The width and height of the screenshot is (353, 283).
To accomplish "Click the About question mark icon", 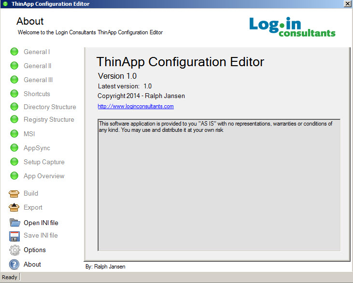I will click(14, 265).
